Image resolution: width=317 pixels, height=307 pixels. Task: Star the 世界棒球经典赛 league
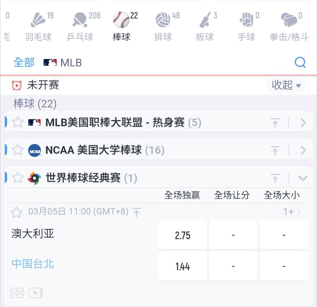coord(18,178)
